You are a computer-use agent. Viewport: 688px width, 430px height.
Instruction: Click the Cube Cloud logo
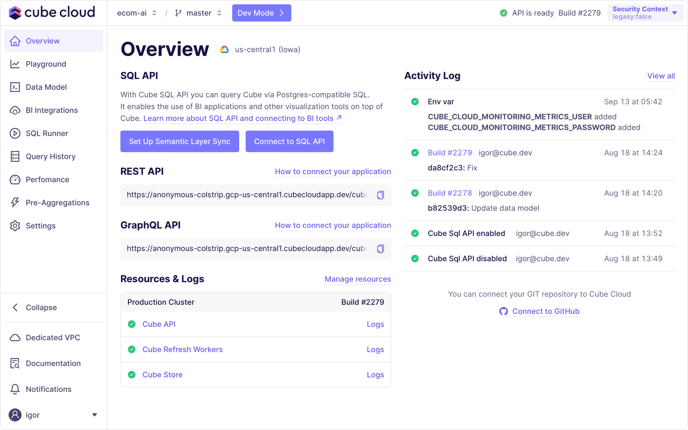point(52,13)
